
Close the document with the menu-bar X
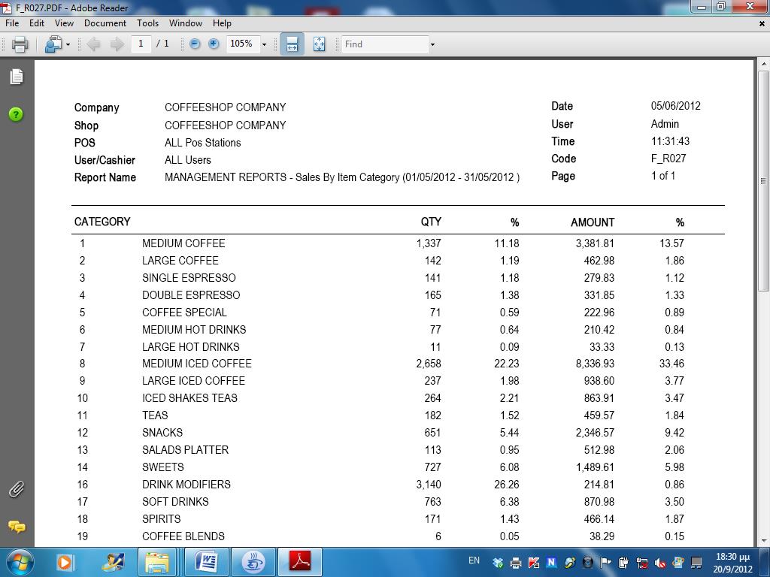click(x=762, y=23)
